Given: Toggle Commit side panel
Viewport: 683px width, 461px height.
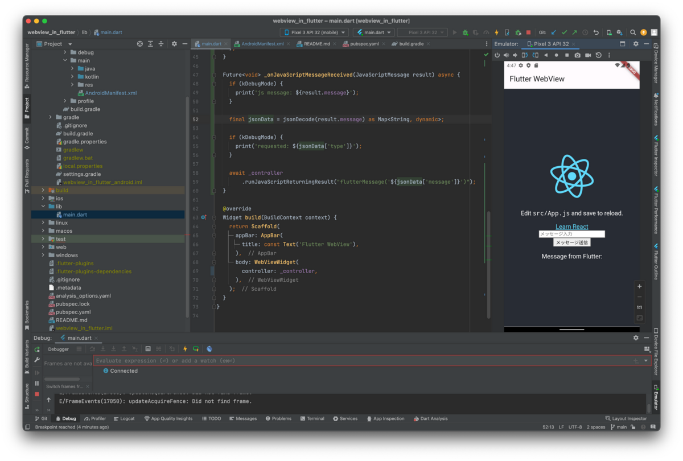Looking at the screenshot, I should point(27,138).
